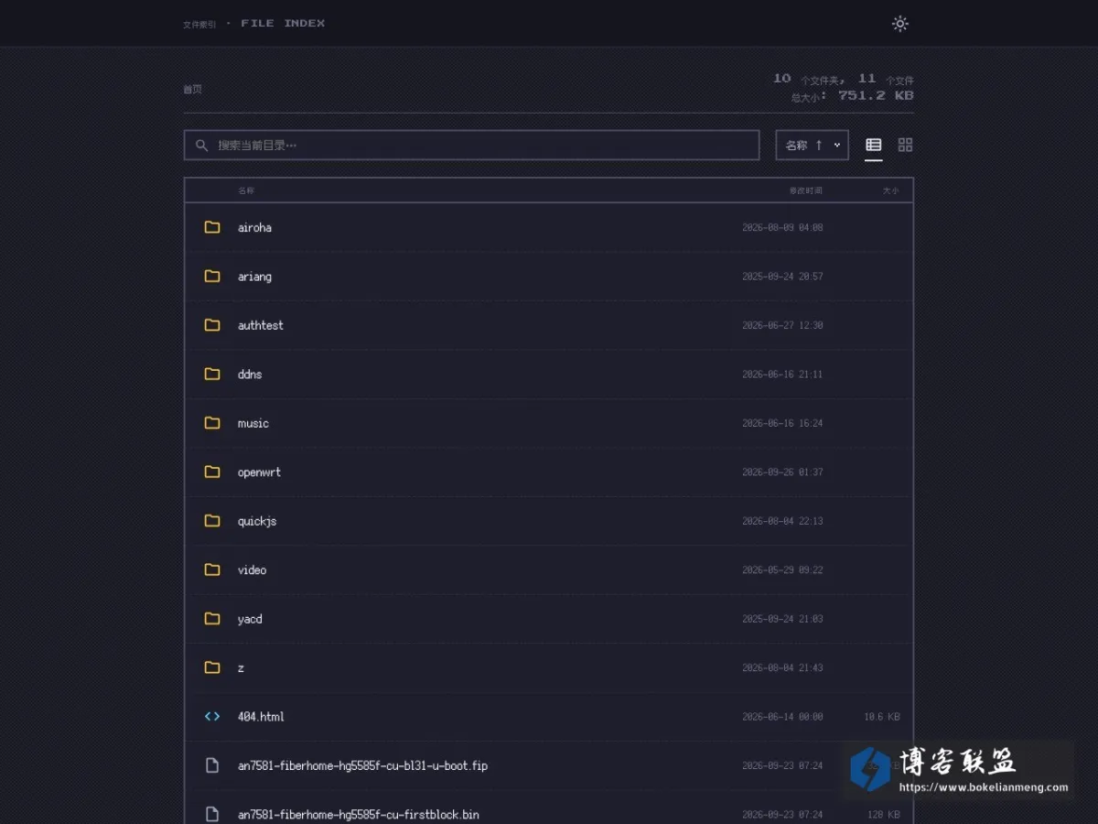Toggle light/dark theme with the sun icon
The image size is (1098, 824).
[x=900, y=24]
